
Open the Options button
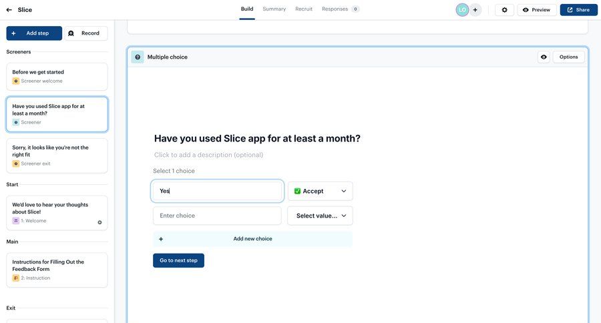568,57
